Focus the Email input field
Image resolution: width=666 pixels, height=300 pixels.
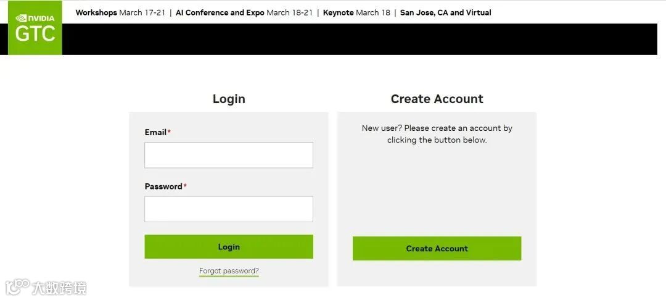coord(228,155)
